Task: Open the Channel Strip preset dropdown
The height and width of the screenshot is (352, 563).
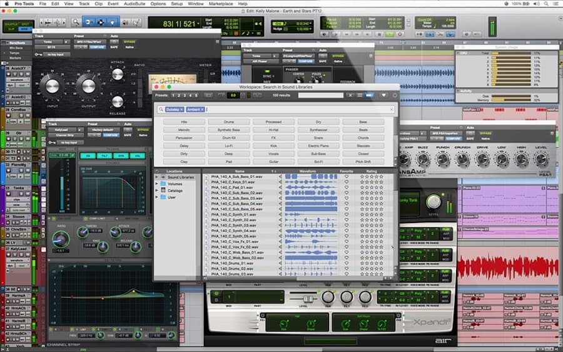Action: coord(103,130)
